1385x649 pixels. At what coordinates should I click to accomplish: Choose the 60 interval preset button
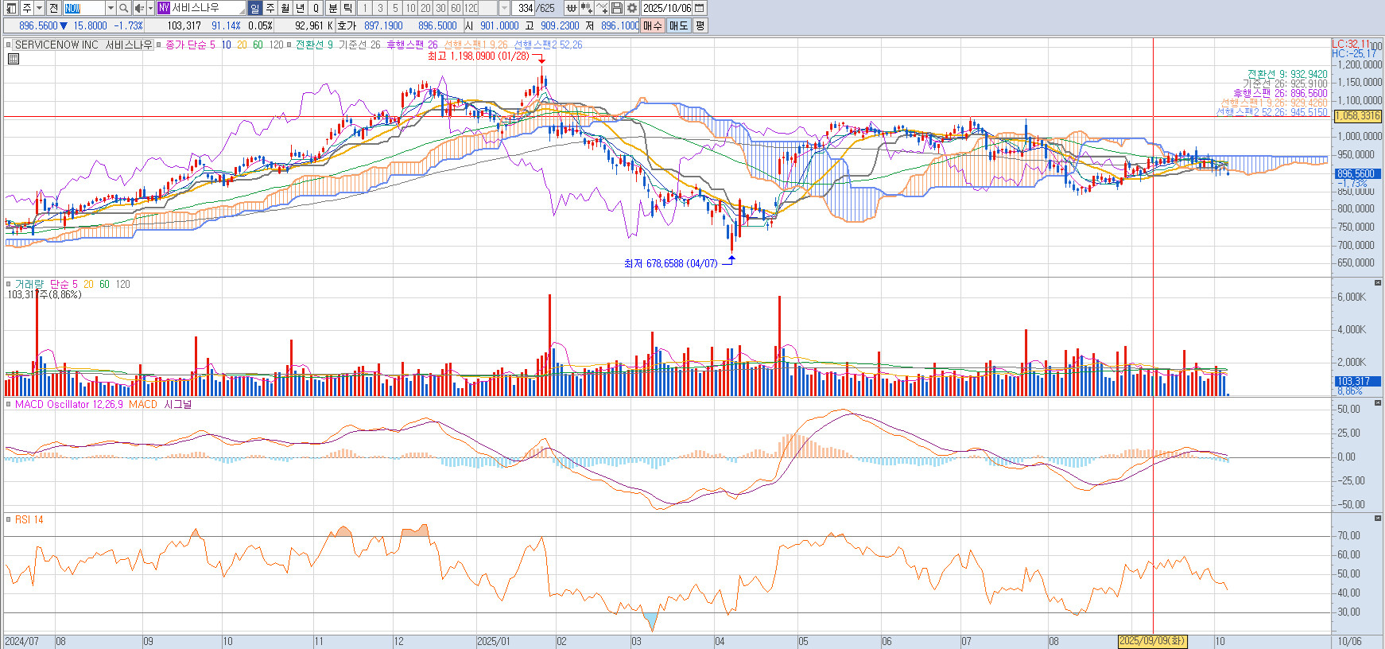[456, 8]
